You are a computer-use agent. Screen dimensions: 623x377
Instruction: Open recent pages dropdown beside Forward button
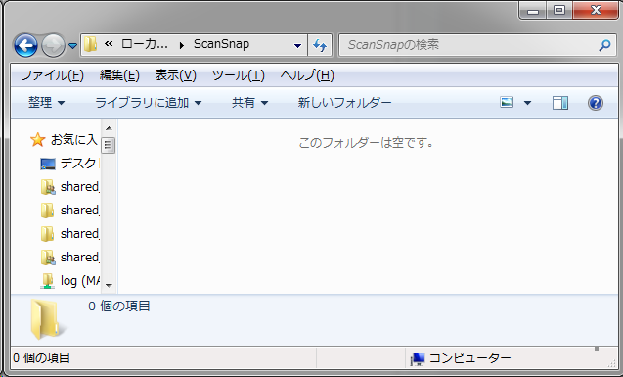tap(72, 46)
